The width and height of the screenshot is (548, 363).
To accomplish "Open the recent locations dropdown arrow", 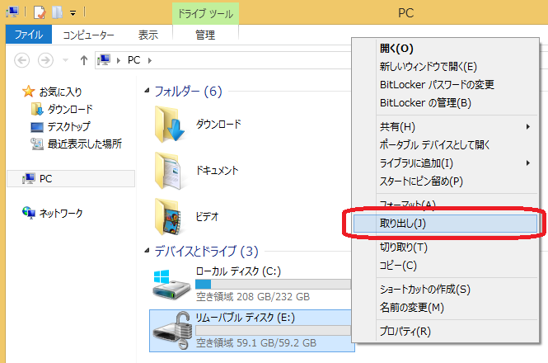I will coord(65,60).
